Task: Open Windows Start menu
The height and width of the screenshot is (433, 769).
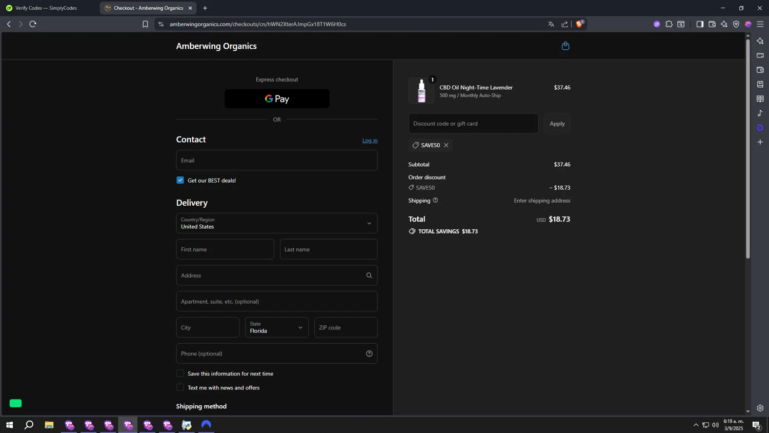Action: [x=9, y=425]
